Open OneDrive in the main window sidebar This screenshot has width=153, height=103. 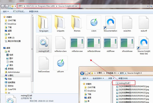(10, 24)
